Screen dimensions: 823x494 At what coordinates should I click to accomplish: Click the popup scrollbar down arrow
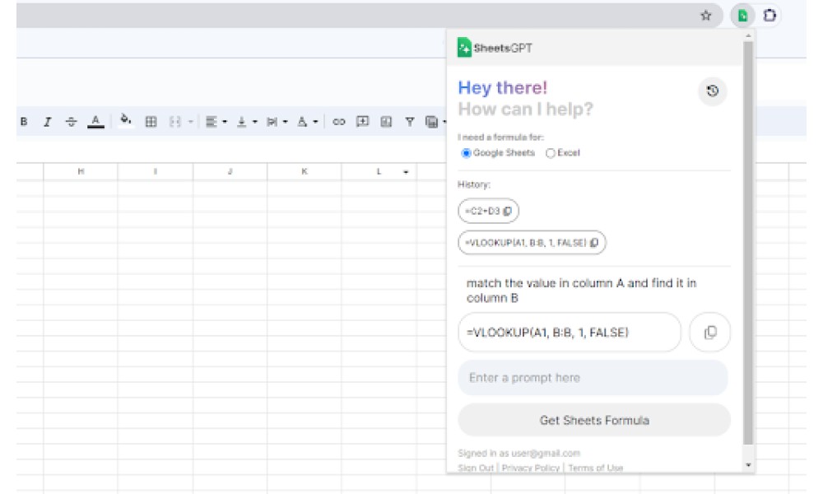click(748, 465)
